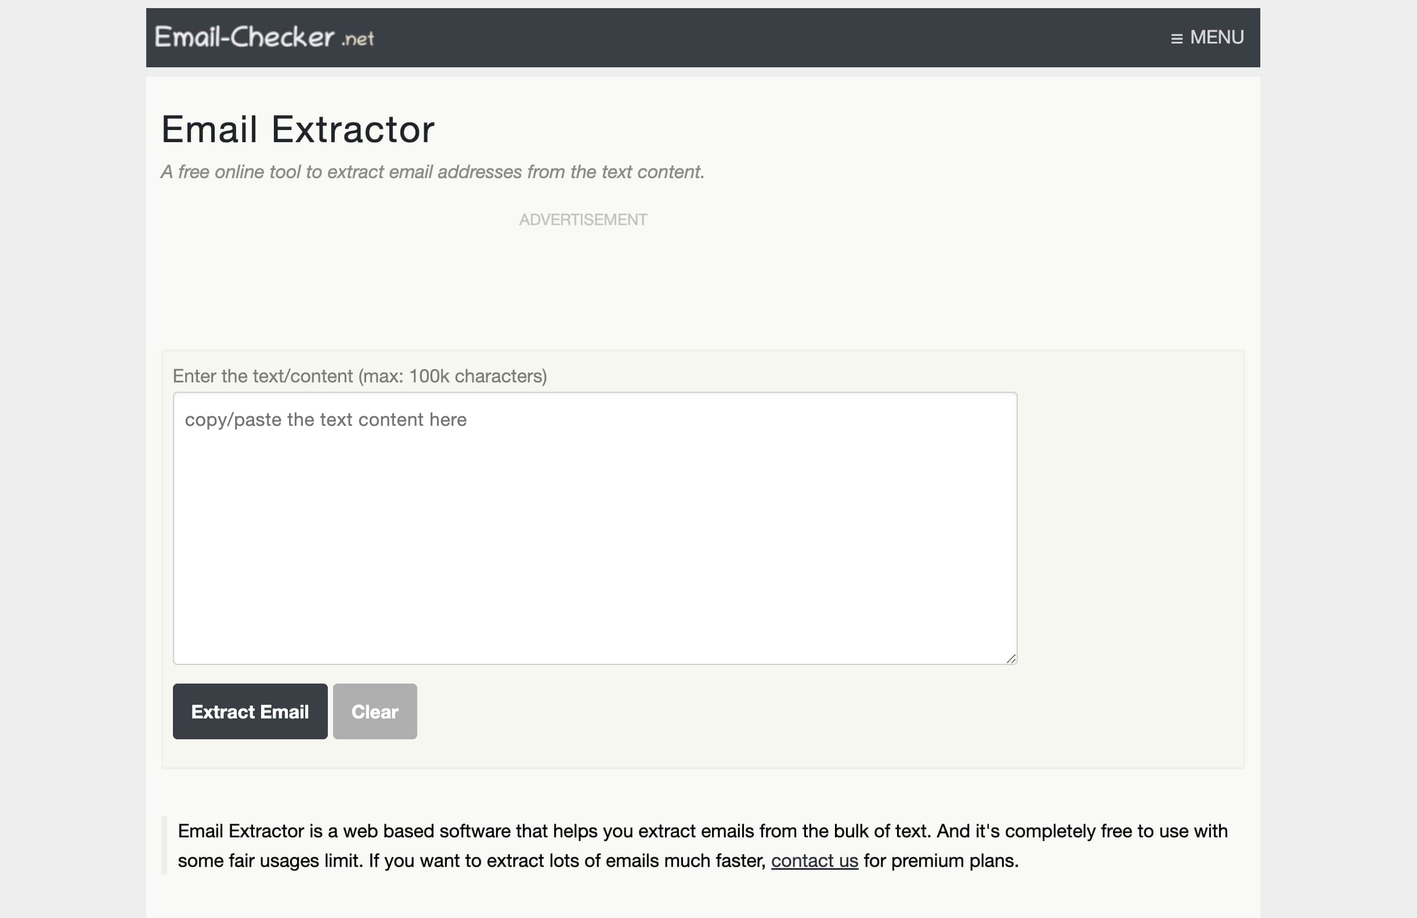Click the tool description tagline text
Image resolution: width=1417 pixels, height=918 pixels.
click(x=433, y=171)
